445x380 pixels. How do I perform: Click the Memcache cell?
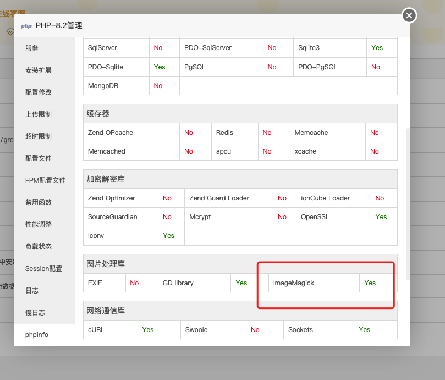tap(328, 132)
